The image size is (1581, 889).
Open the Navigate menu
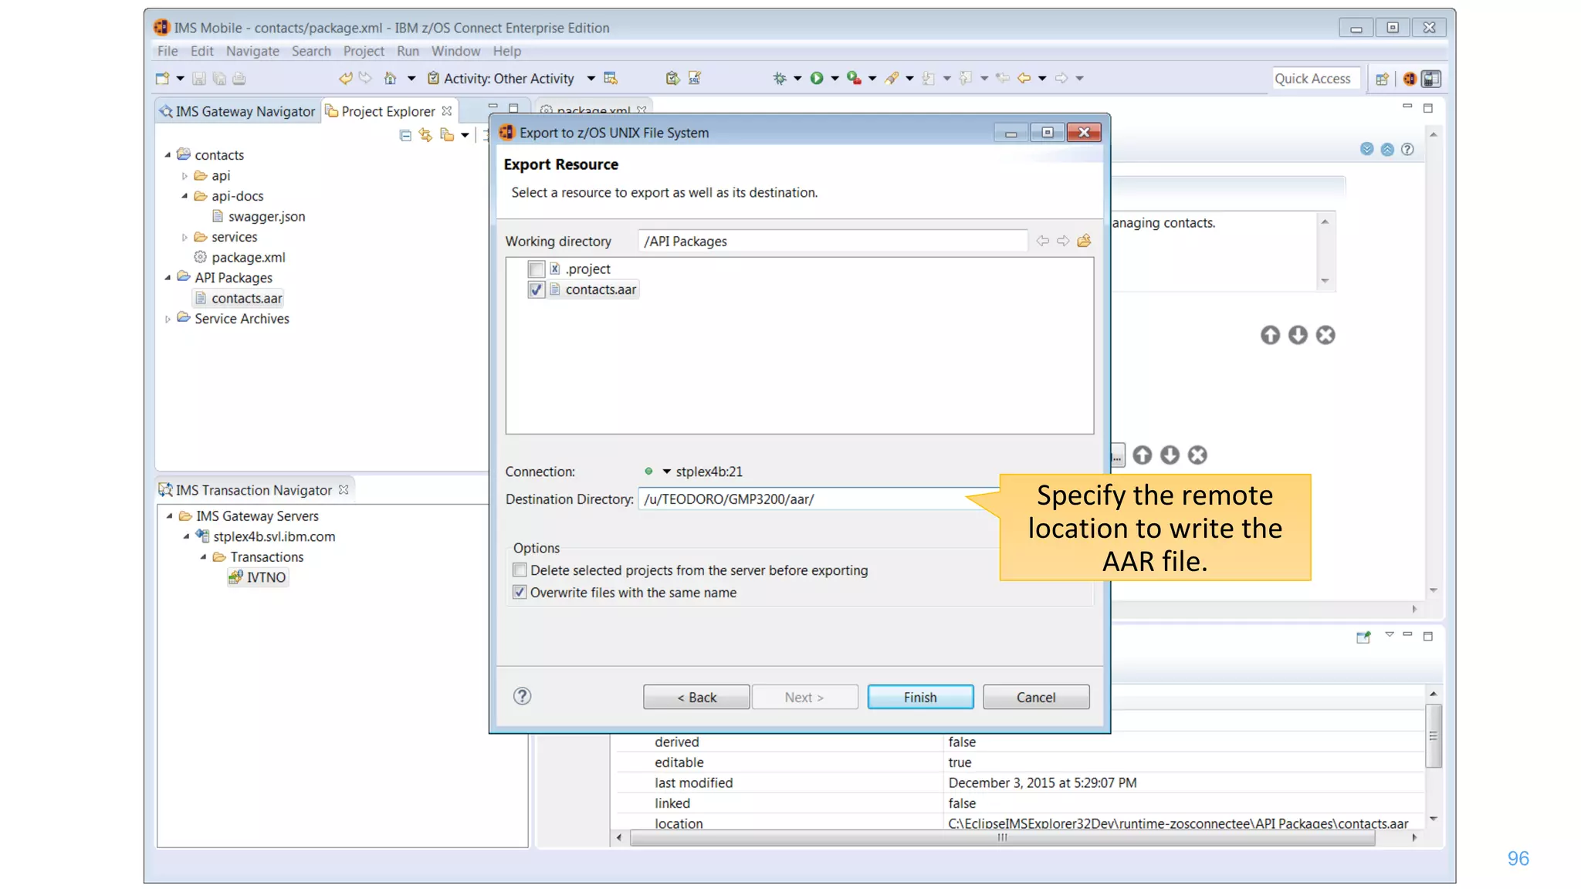point(252,51)
